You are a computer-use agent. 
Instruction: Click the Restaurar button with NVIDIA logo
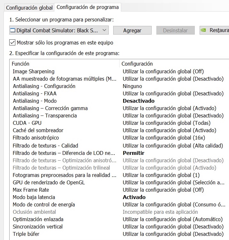214,30
